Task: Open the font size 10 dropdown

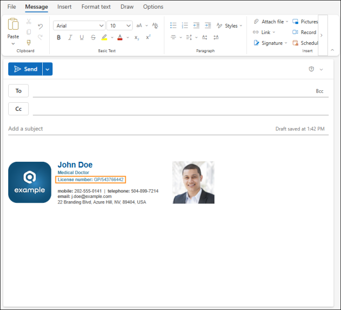Action: (x=120, y=25)
